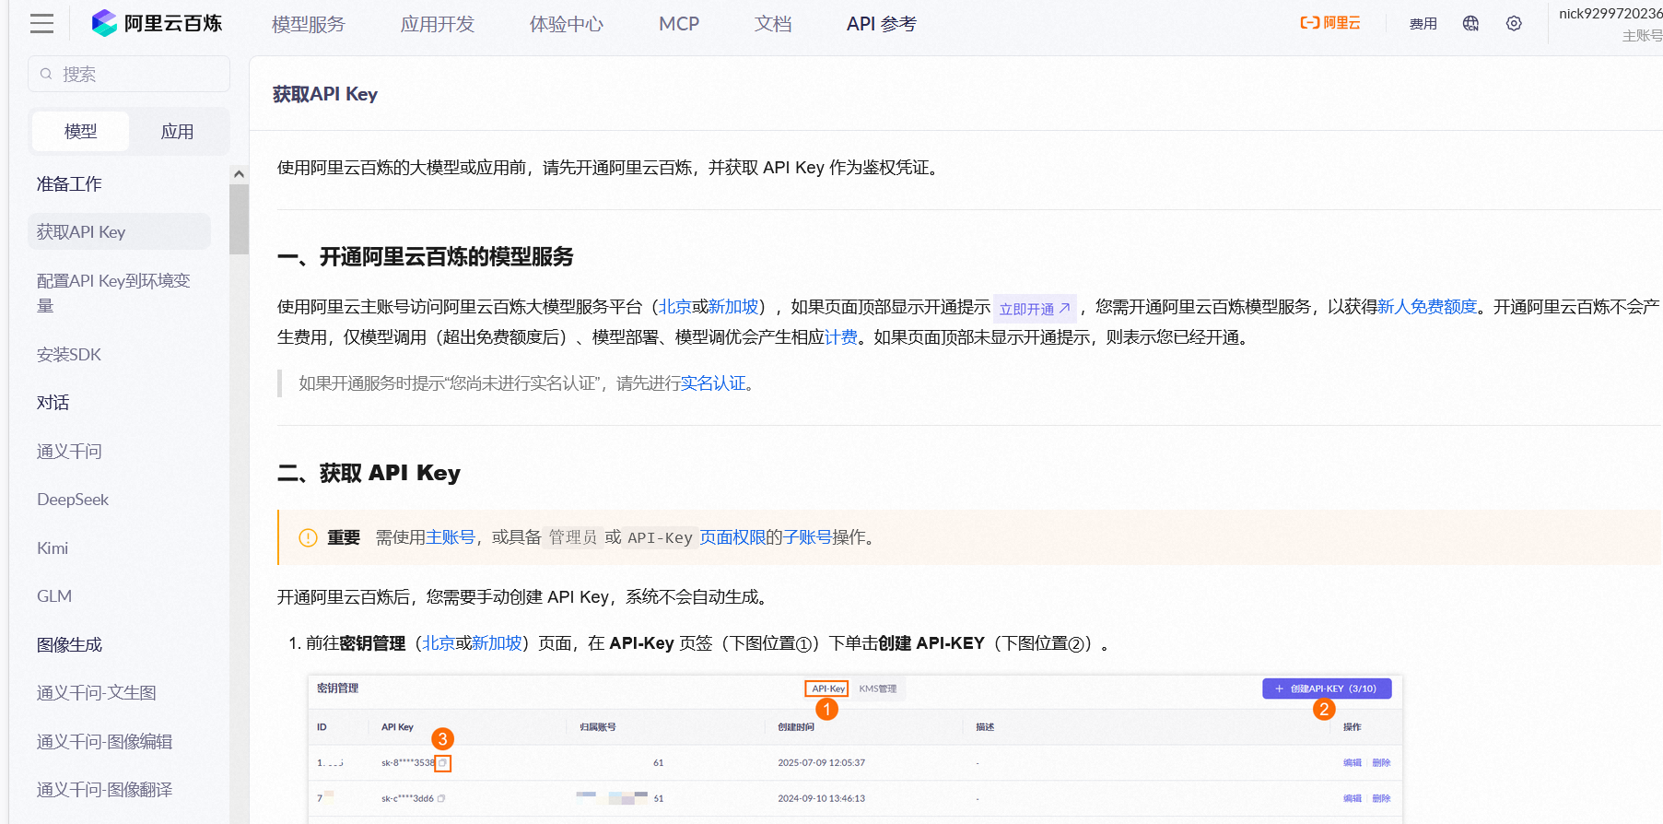Image resolution: width=1663 pixels, height=824 pixels.
Task: Open the 应用开发 top menu
Action: click(437, 24)
